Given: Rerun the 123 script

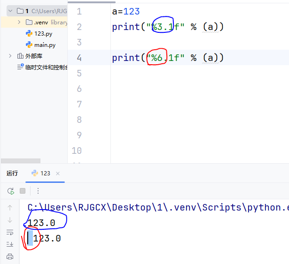Looking at the screenshot, I should click(x=11, y=191).
